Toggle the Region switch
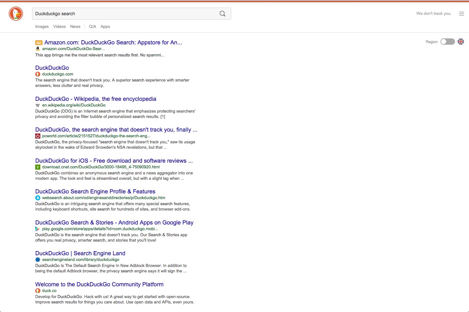The width and height of the screenshot is (469, 312). 447,42
